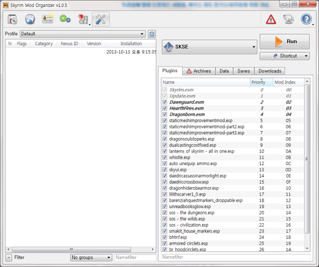Switch to the Plugins tab
The image size is (319, 267).
[170, 71]
